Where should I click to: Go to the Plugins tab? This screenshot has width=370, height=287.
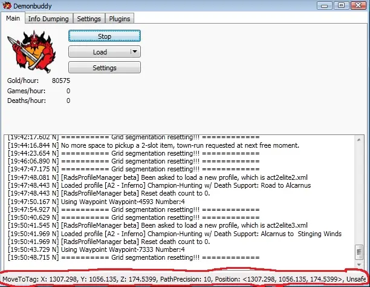click(x=120, y=19)
